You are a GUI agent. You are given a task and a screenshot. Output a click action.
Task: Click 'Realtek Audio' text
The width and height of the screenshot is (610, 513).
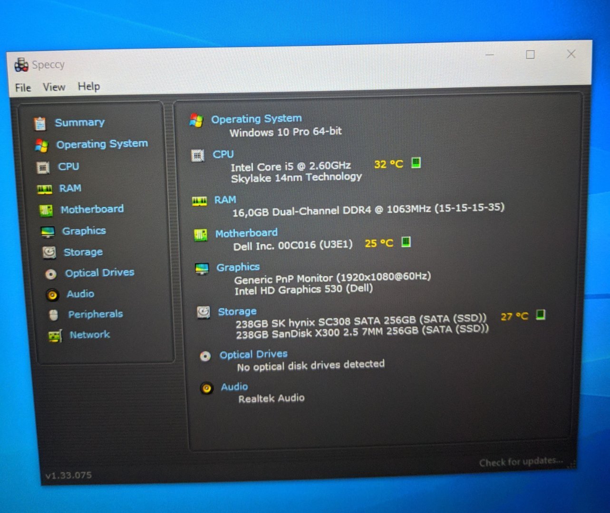(271, 399)
